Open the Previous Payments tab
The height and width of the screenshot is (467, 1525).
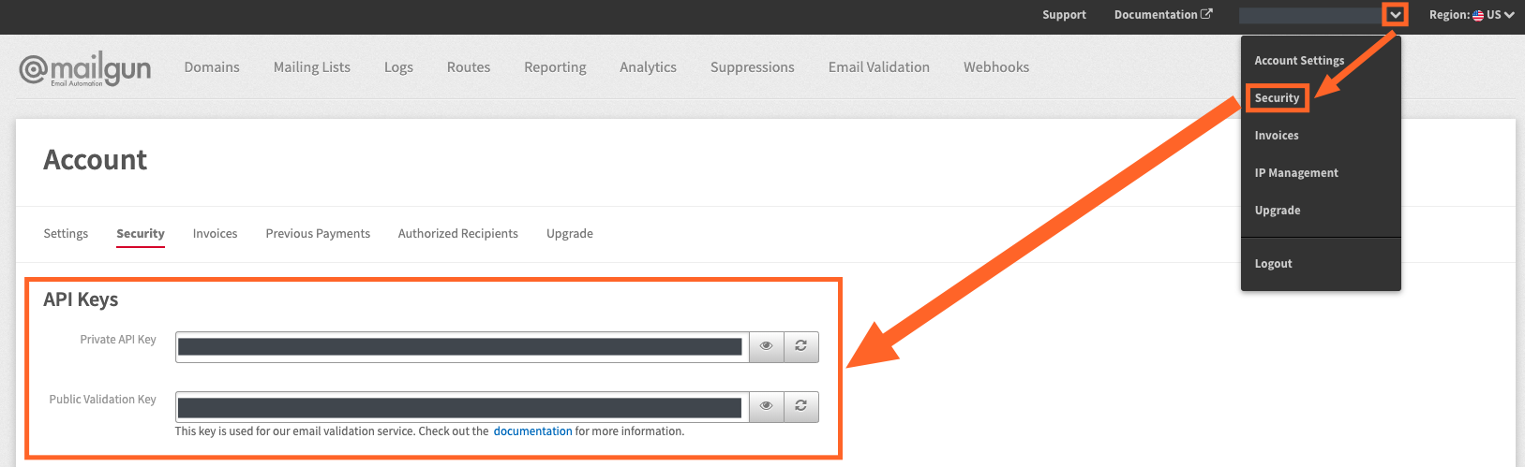coord(318,234)
